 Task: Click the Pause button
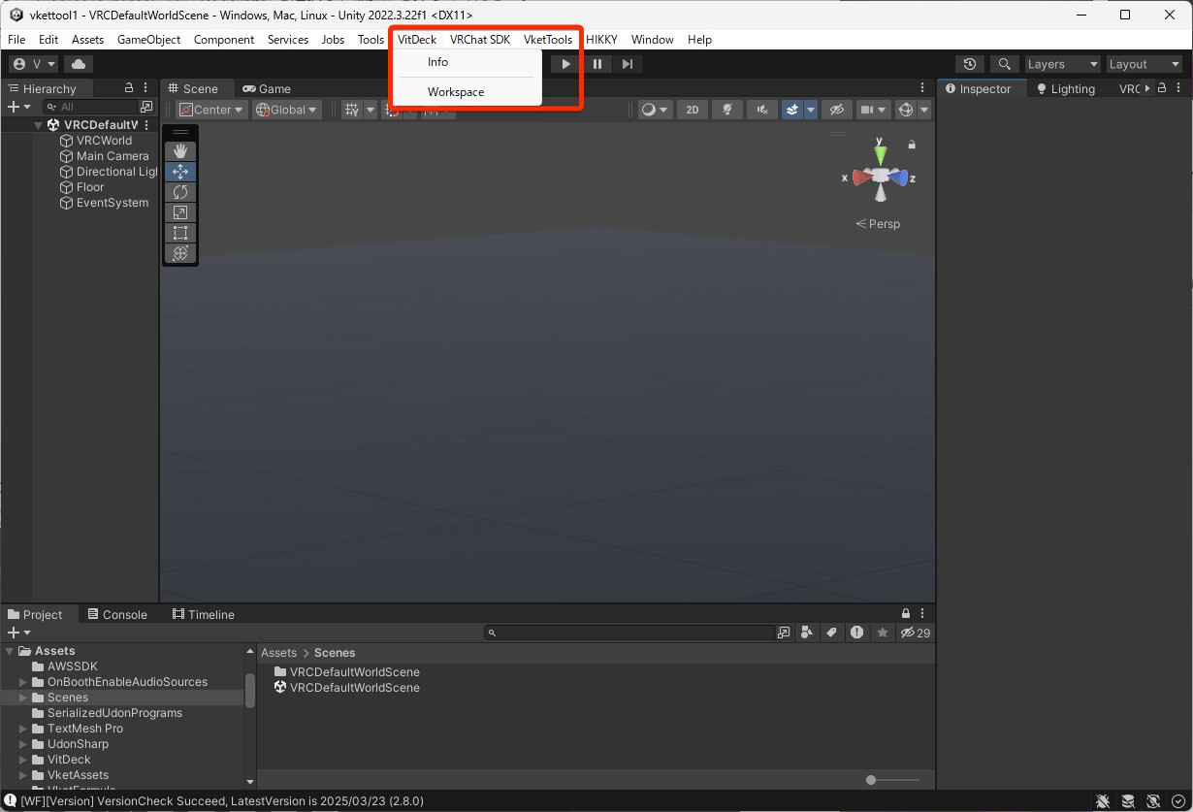click(597, 64)
